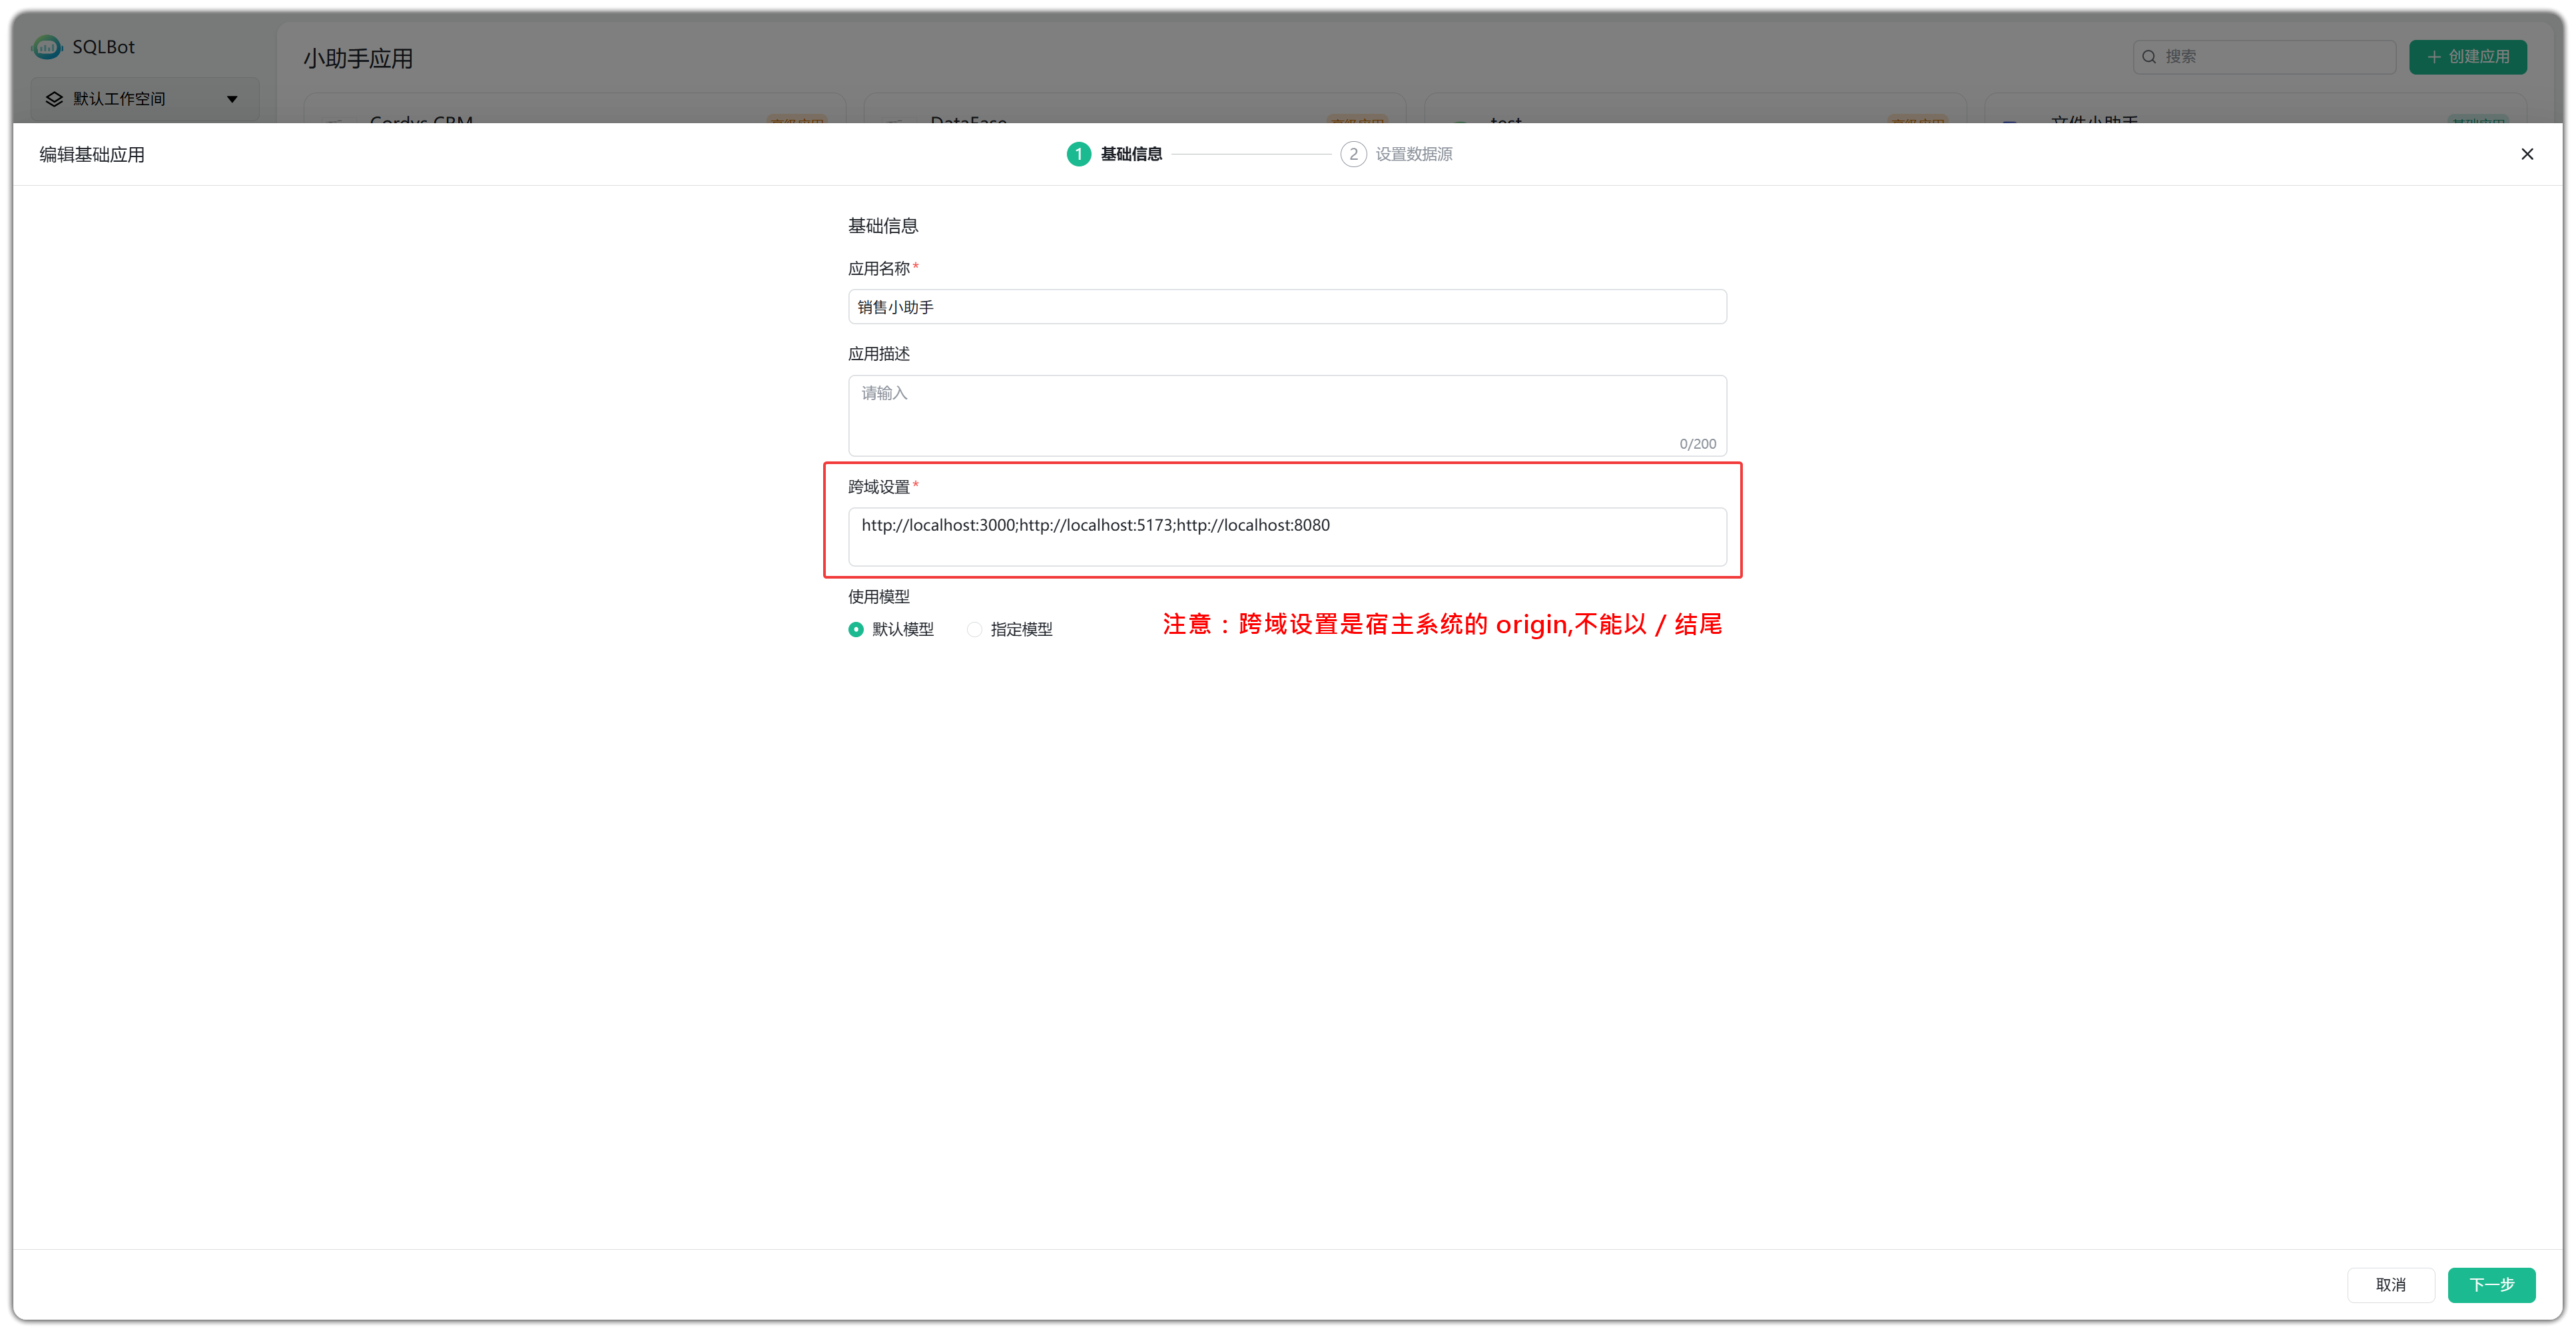The width and height of the screenshot is (2576, 1333).
Task: Open the 默认工作空间 workspace selector
Action: pos(144,99)
